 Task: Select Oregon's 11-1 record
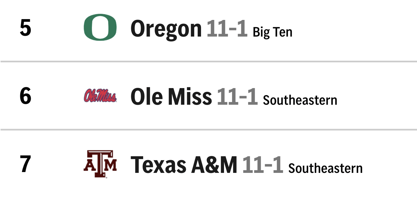[x=227, y=29]
